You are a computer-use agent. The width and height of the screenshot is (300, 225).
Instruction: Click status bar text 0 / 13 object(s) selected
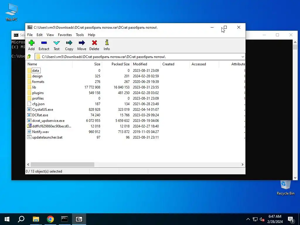tap(44, 171)
